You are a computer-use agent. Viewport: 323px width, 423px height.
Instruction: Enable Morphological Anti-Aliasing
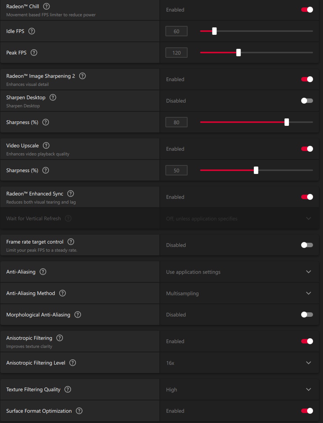[x=307, y=315]
